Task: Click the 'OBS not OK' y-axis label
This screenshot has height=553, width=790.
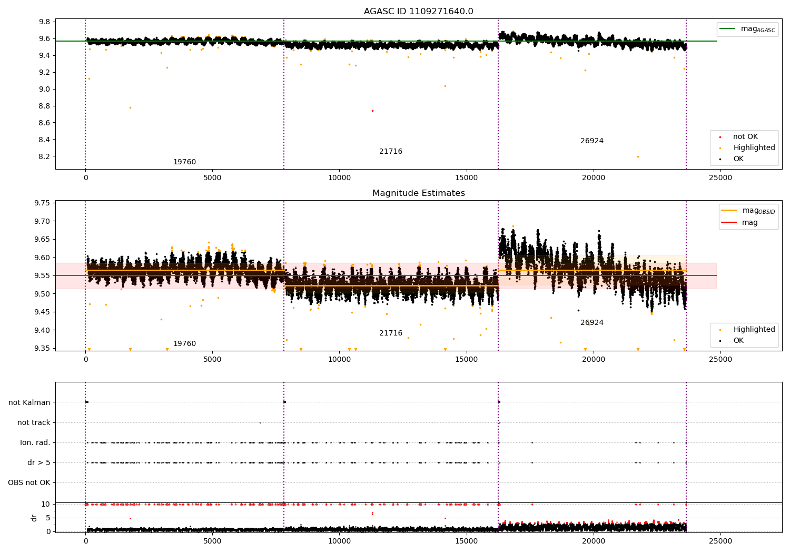Action: click(29, 483)
